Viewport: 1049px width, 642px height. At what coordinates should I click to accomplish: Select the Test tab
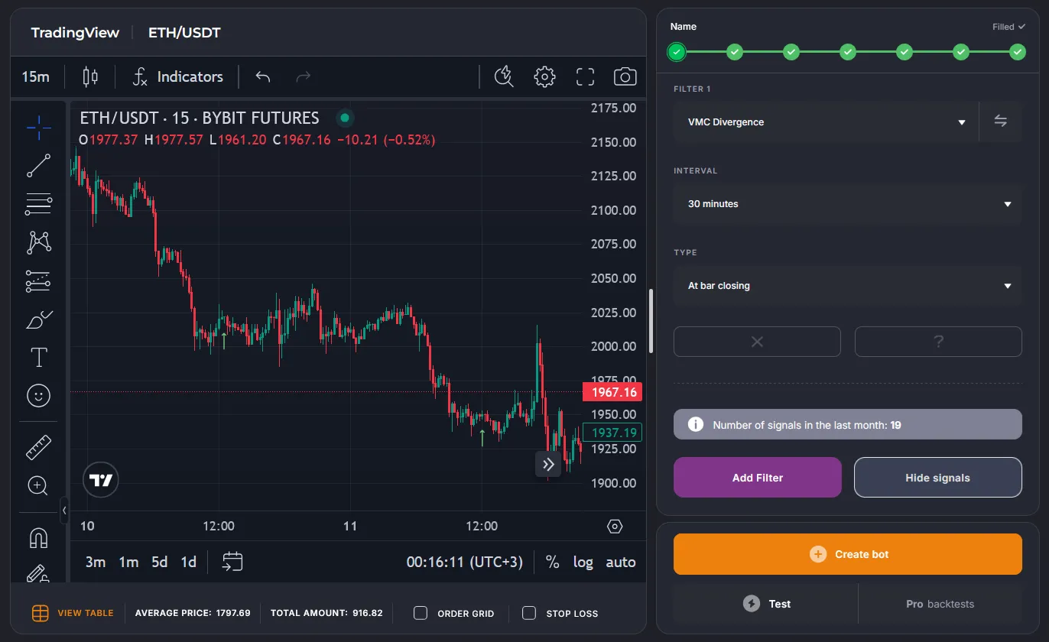click(x=766, y=604)
